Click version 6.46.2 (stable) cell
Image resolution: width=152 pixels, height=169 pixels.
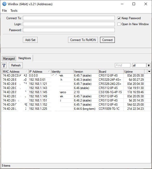83,100
